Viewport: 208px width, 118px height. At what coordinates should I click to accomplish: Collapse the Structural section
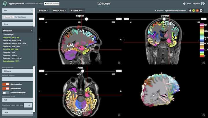tap(31, 30)
